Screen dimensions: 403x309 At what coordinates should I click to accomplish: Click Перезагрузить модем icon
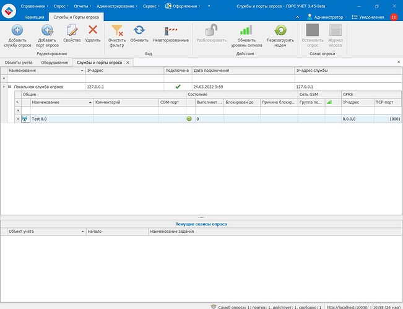(x=280, y=30)
